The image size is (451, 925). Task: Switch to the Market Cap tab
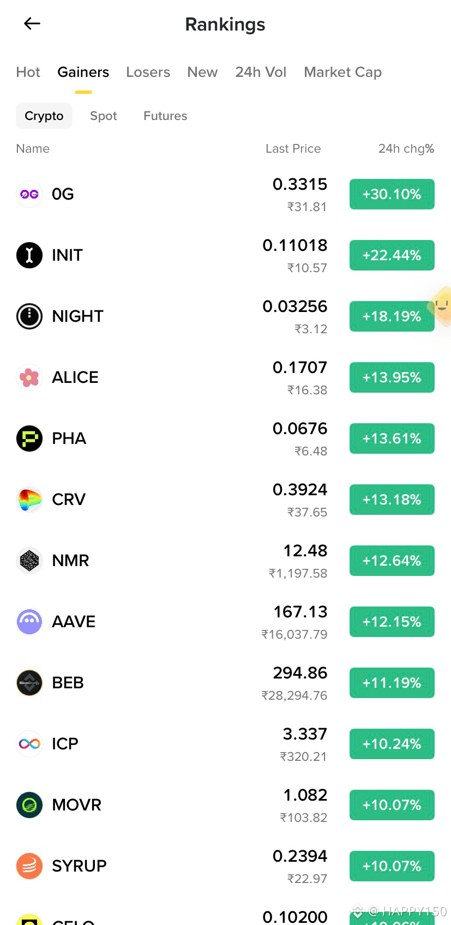(342, 72)
